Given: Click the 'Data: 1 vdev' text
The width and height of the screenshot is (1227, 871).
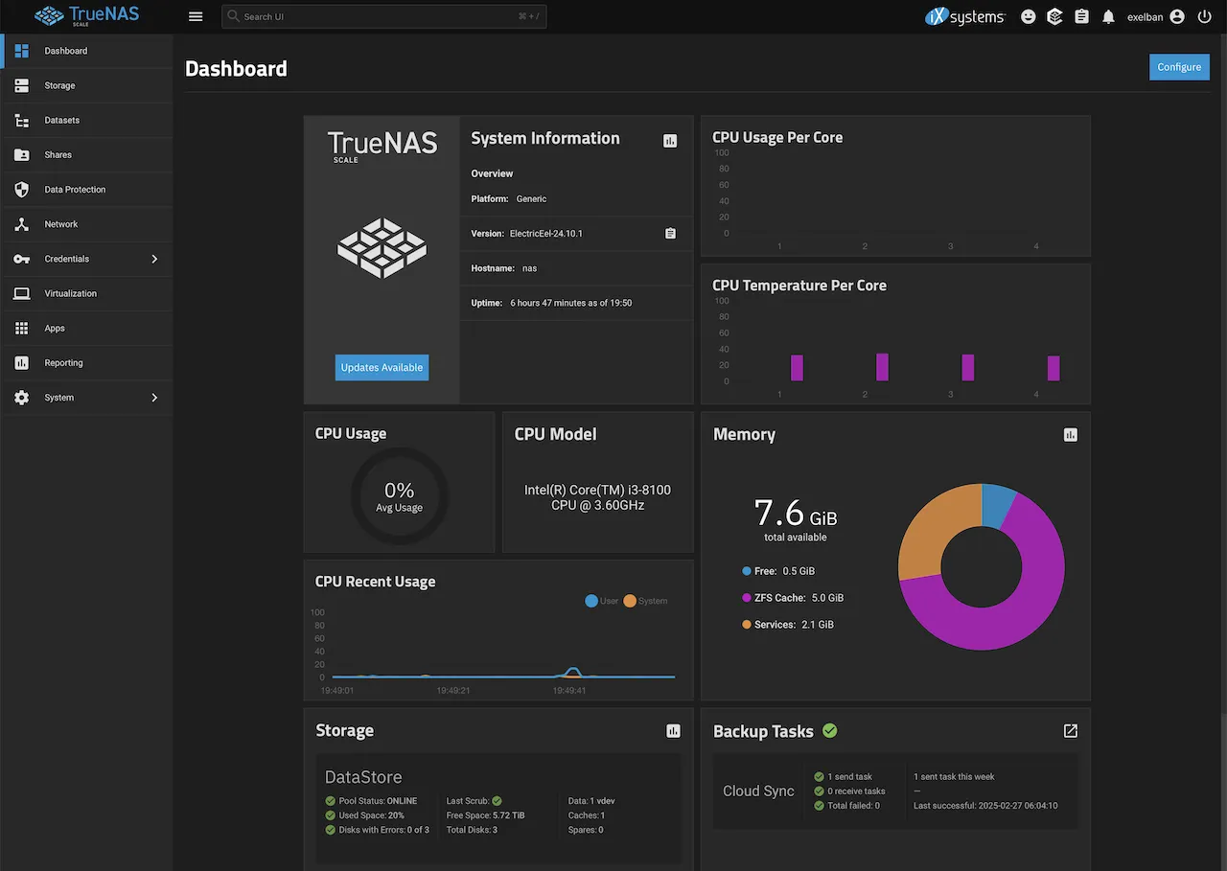Looking at the screenshot, I should click(x=590, y=801).
